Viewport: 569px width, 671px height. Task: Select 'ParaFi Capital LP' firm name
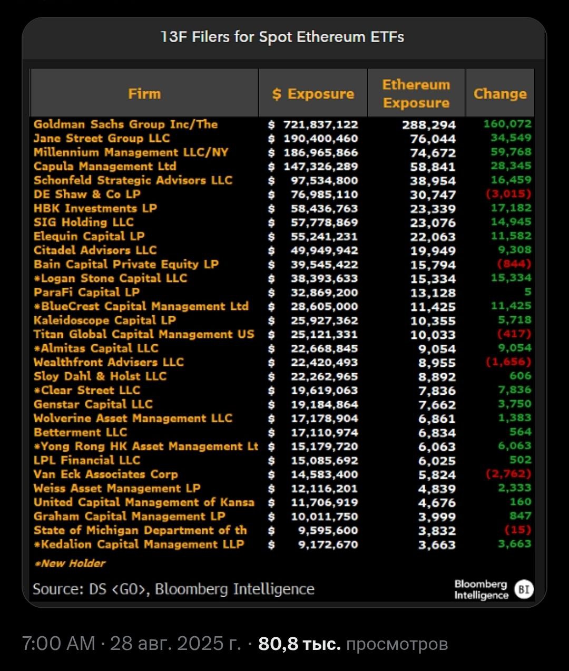[x=86, y=292]
